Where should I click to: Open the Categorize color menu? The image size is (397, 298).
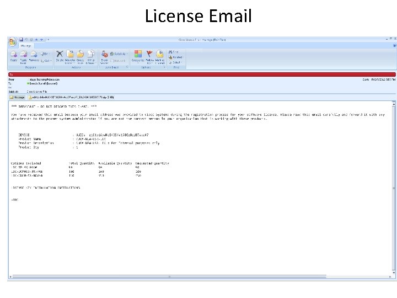coord(138,57)
